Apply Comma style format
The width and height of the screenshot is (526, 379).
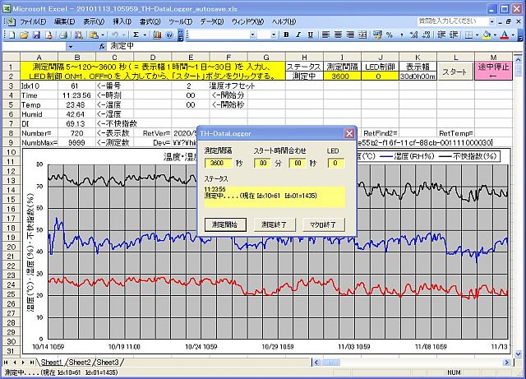coord(402,35)
